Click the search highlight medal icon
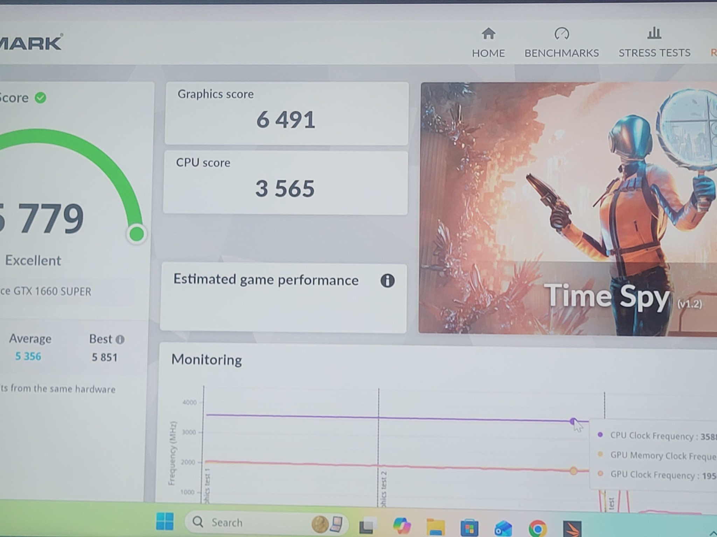Image resolution: width=717 pixels, height=537 pixels. 320,524
